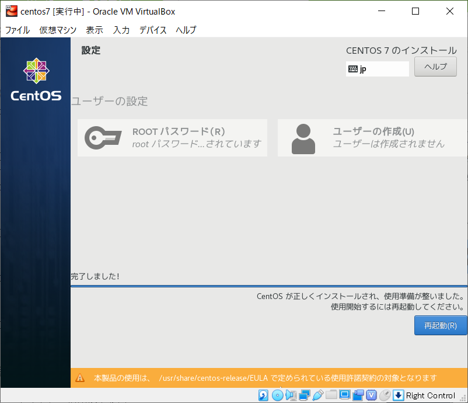This screenshot has width=468, height=403.
Task: Open the ROOT パスワード(R) setting
Action: coord(172,138)
